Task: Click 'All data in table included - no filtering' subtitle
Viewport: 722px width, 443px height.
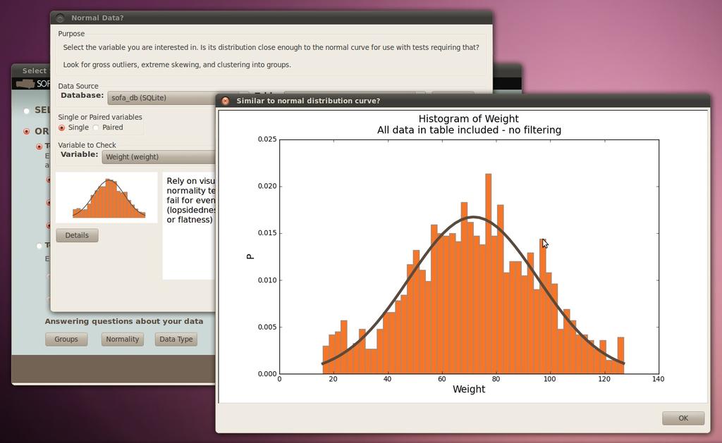Action: [x=469, y=130]
